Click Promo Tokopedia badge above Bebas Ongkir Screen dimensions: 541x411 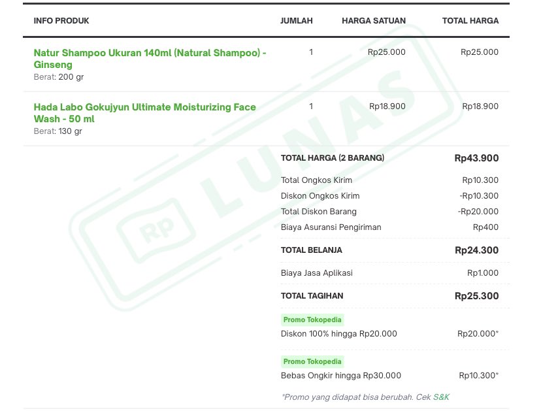pos(312,361)
